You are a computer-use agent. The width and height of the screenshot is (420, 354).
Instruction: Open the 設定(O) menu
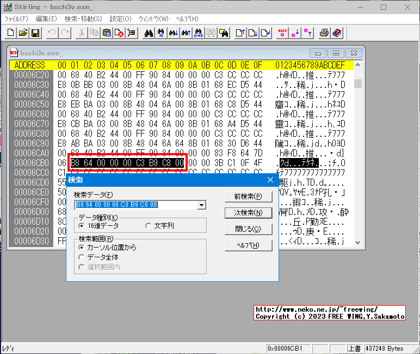(120, 19)
